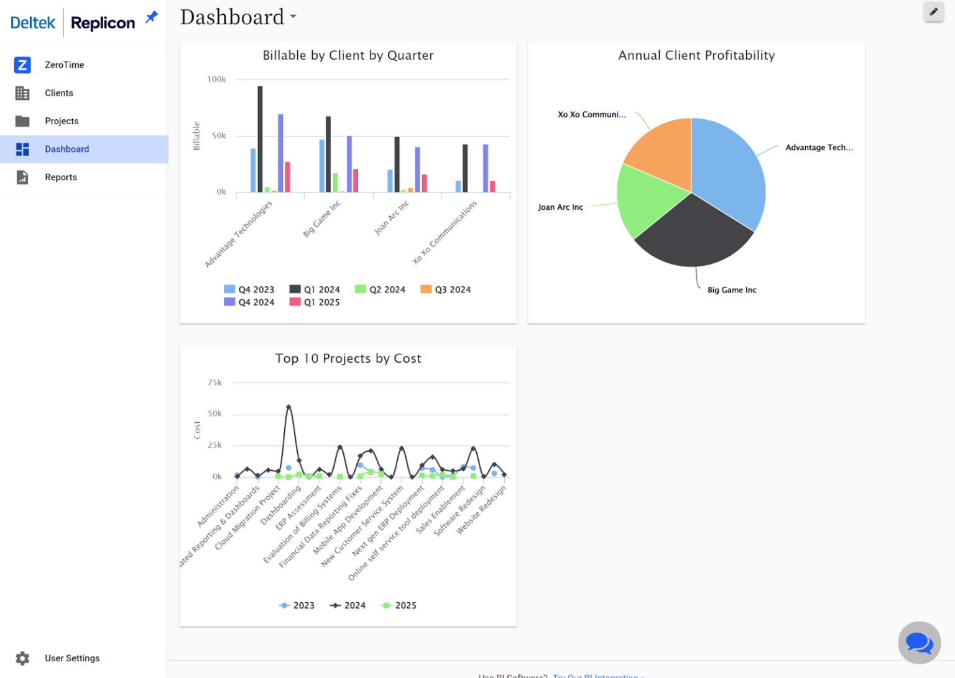The image size is (955, 678).
Task: Unpin the sidebar with the pin icon
Action: tap(151, 17)
